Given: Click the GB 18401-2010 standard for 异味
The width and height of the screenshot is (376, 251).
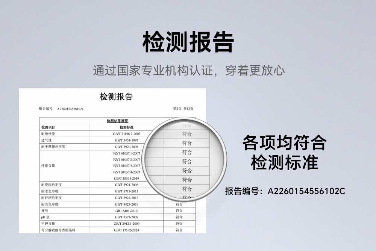Looking at the screenshot, I should pyautogui.click(x=126, y=211).
